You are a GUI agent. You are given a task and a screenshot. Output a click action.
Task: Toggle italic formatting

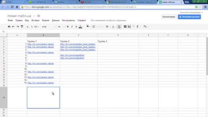click(x=72, y=27)
